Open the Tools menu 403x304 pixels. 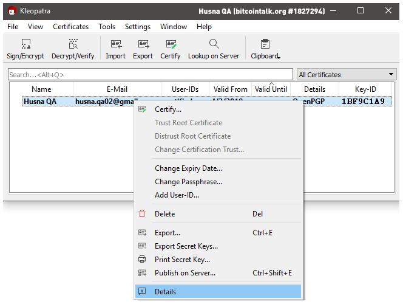(107, 27)
